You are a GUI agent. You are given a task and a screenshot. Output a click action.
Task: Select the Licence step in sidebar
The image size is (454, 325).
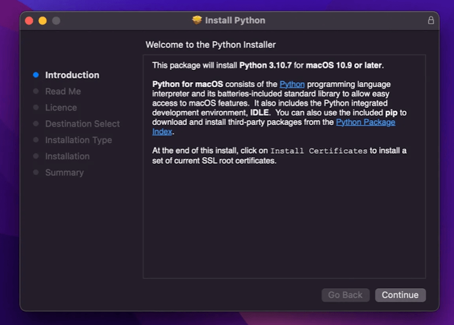(x=61, y=107)
